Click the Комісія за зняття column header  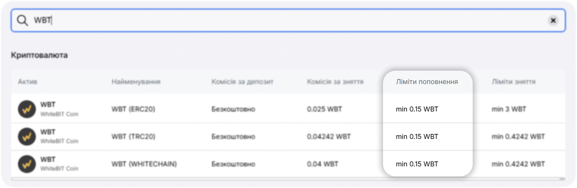tap(335, 82)
